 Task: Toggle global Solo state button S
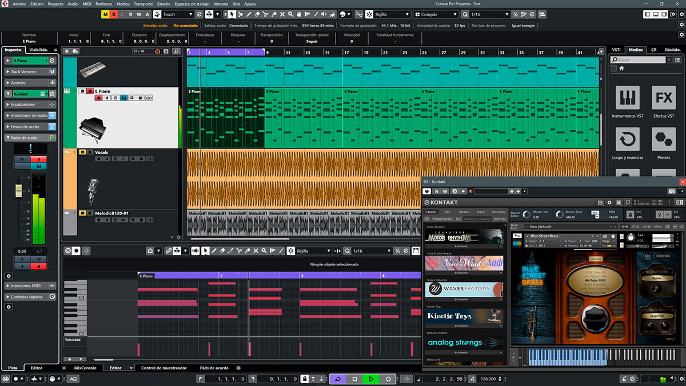tap(114, 14)
